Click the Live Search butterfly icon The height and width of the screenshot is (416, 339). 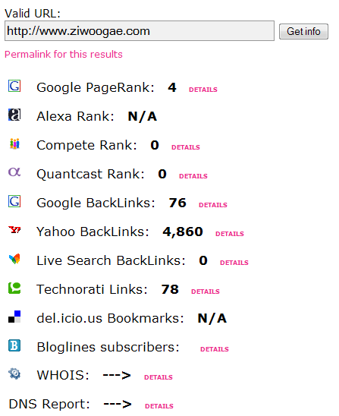(x=14, y=259)
